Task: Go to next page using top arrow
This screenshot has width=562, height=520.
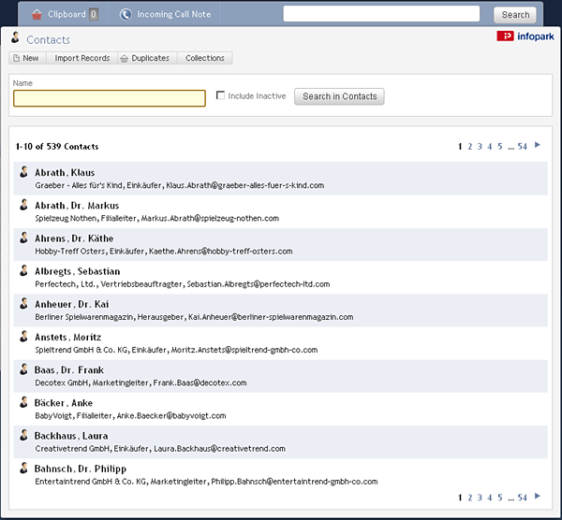Action: pyautogui.click(x=538, y=145)
